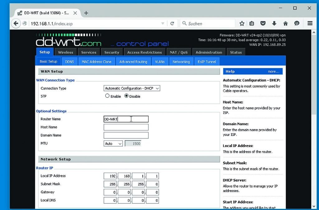Reload the page with the refresh icon
This screenshot has width=319, height=210.
click(x=172, y=24)
